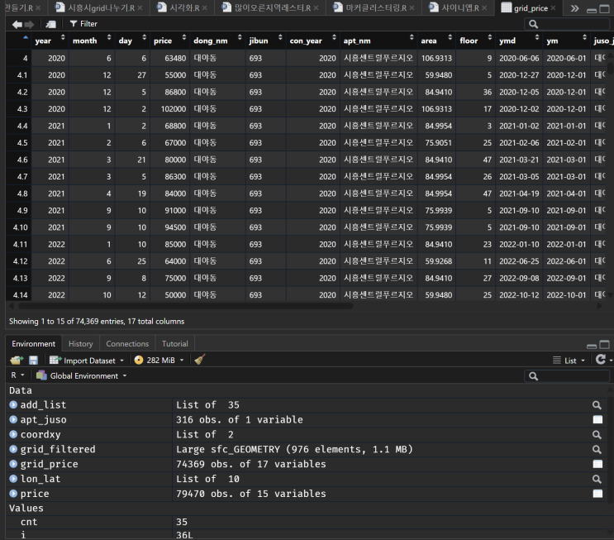Sort by the apt_nm column

tap(378, 41)
